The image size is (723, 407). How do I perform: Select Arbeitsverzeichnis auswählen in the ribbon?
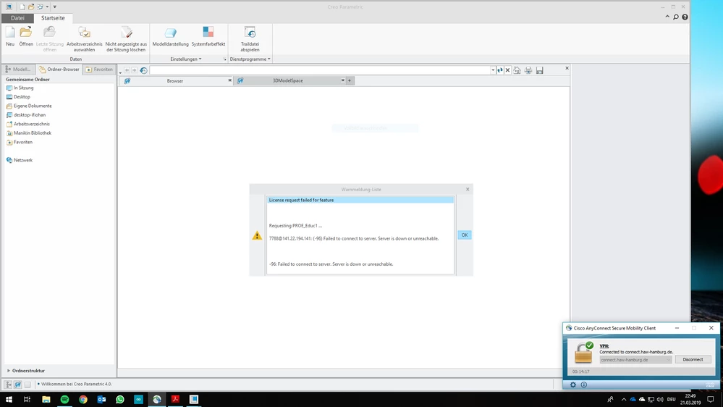tap(85, 39)
